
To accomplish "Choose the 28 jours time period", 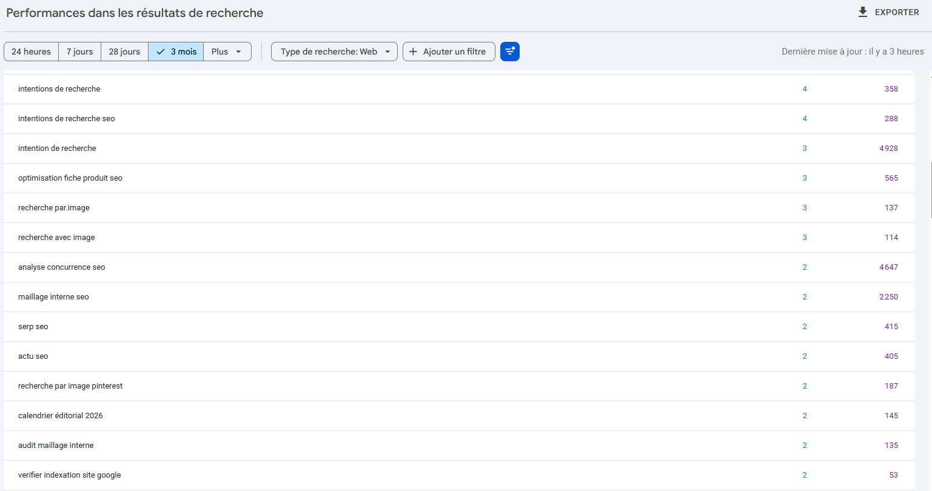I will pyautogui.click(x=124, y=52).
